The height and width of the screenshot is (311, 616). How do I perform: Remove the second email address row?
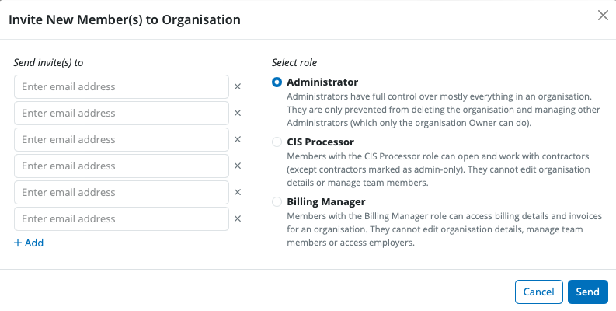(x=238, y=114)
